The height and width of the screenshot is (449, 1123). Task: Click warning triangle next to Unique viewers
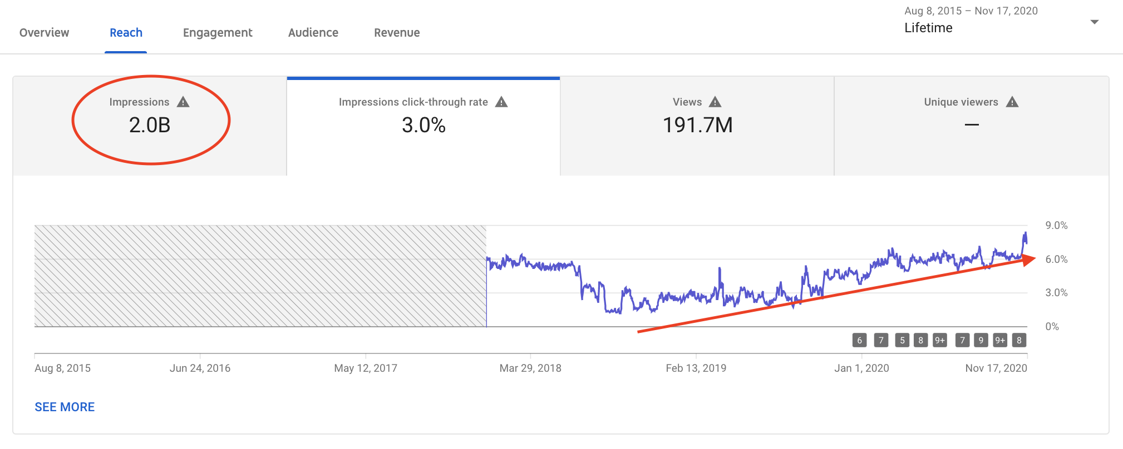pos(1012,102)
